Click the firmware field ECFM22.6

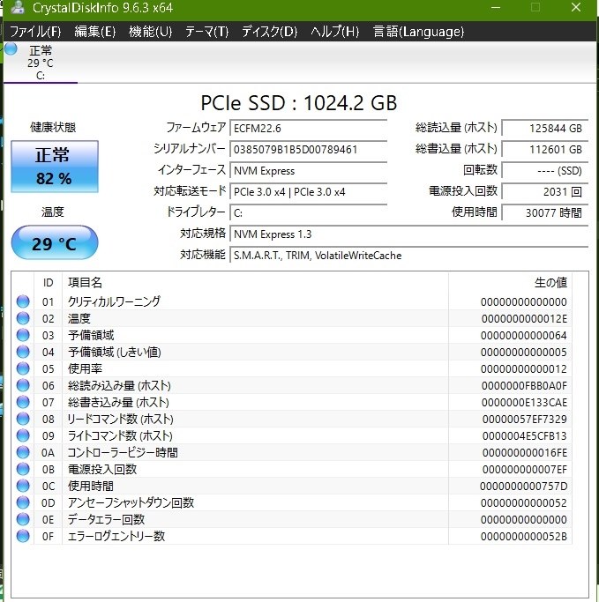point(308,128)
